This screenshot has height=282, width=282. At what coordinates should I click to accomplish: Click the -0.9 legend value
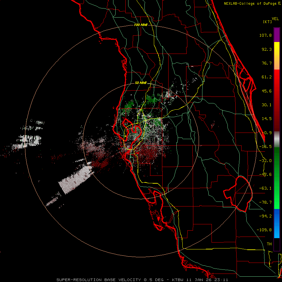[x=267, y=133]
